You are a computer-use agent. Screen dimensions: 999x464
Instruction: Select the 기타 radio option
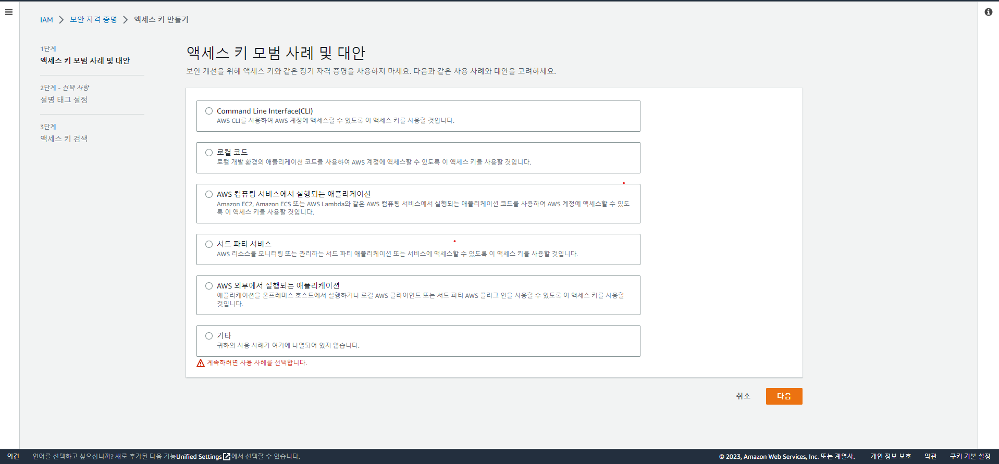pos(209,336)
